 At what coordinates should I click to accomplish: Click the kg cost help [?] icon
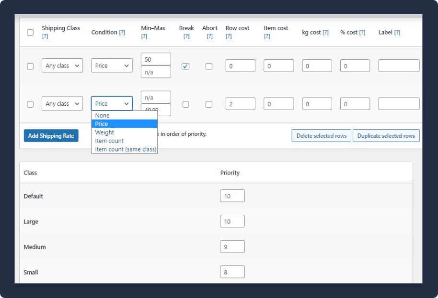325,33
